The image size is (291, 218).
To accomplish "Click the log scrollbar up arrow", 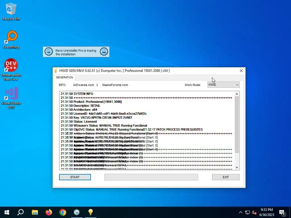I will [x=237, y=94].
